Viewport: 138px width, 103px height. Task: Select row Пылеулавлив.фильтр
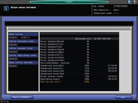79,79
